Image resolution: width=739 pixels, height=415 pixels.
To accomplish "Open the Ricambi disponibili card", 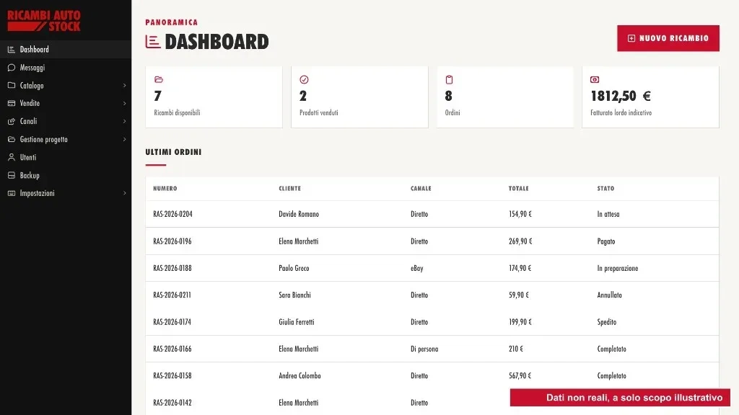I will click(214, 97).
